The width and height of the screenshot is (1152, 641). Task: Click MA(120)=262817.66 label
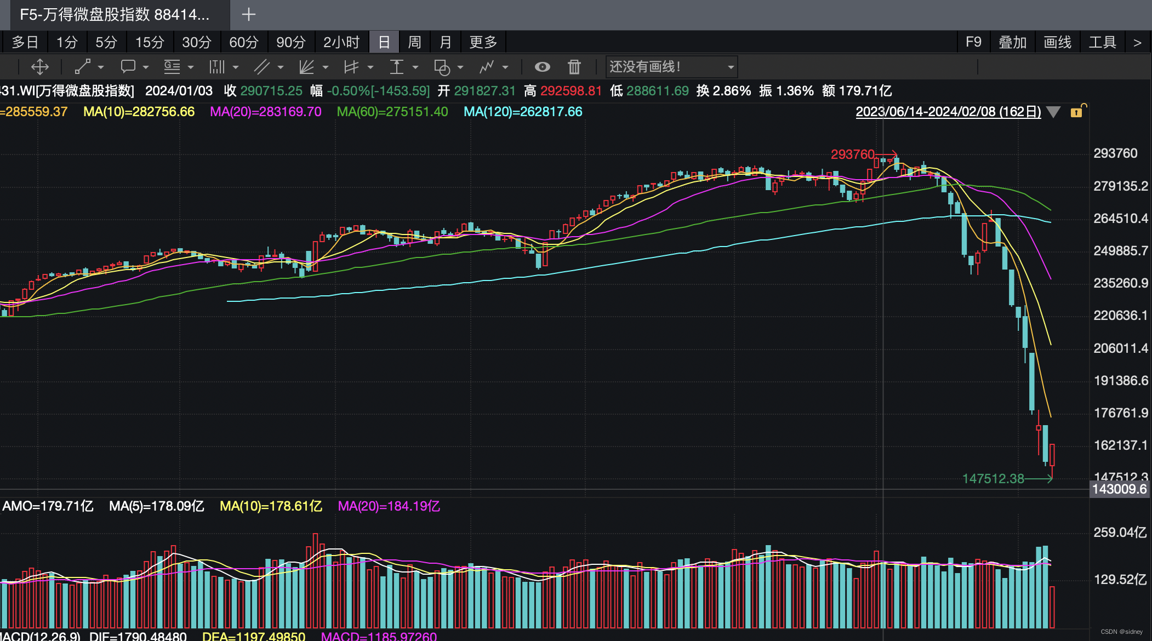tap(523, 112)
